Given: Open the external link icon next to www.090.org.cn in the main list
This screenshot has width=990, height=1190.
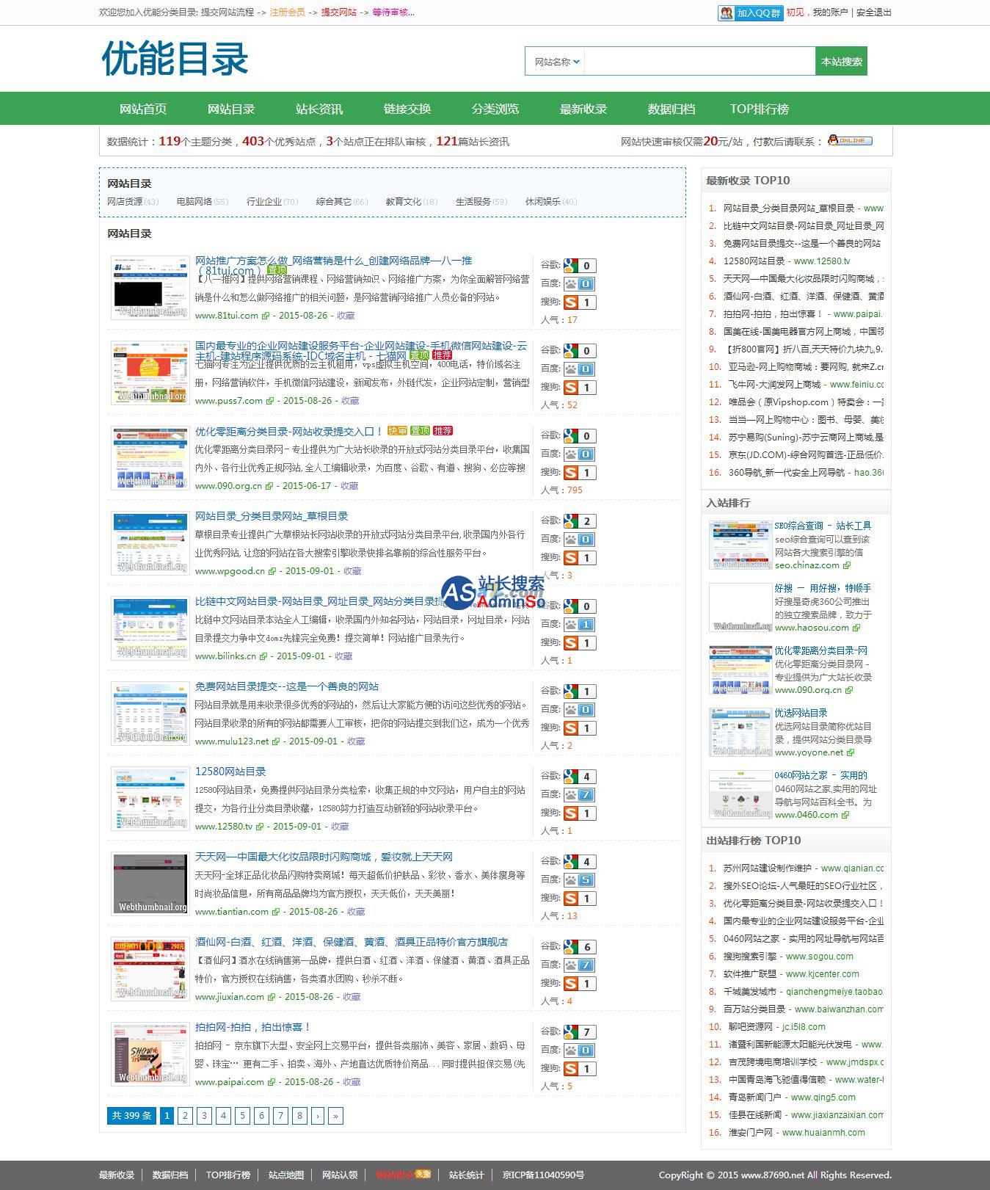Looking at the screenshot, I should click(x=269, y=486).
